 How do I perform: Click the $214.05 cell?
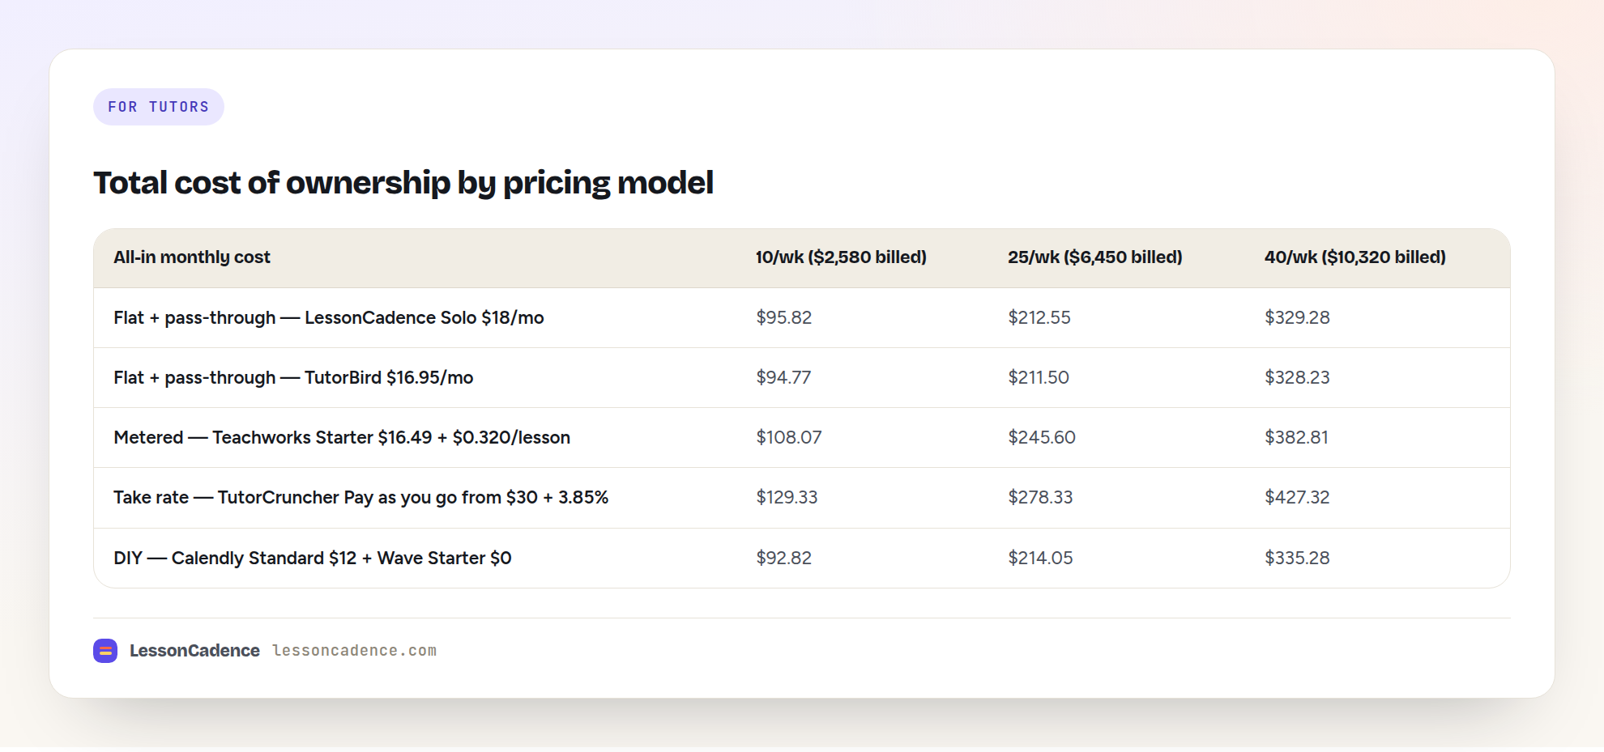pos(1040,559)
